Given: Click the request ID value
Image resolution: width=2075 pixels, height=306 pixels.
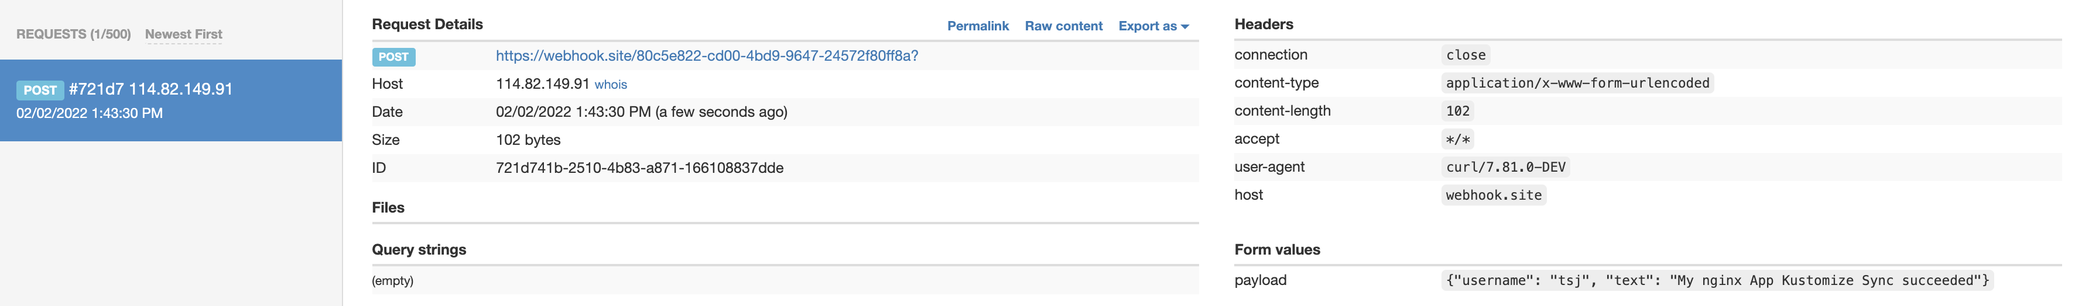Looking at the screenshot, I should pyautogui.click(x=639, y=168).
